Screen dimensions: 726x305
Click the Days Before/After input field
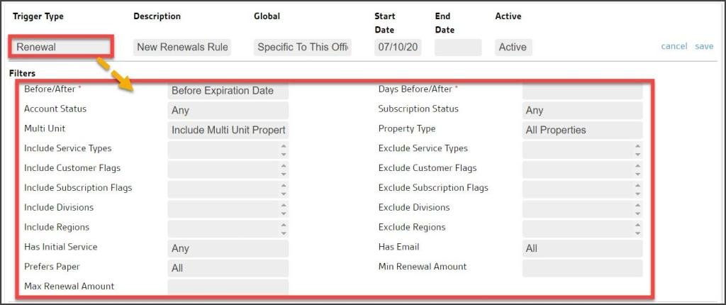[582, 91]
